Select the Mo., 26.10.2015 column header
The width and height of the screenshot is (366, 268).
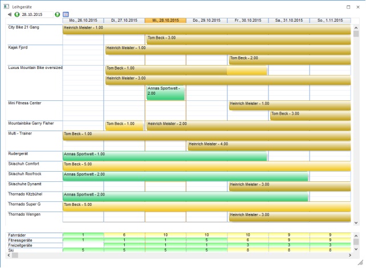point(83,20)
